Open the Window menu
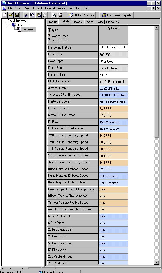Screen dimensions: 162x273 (x=75, y=8)
